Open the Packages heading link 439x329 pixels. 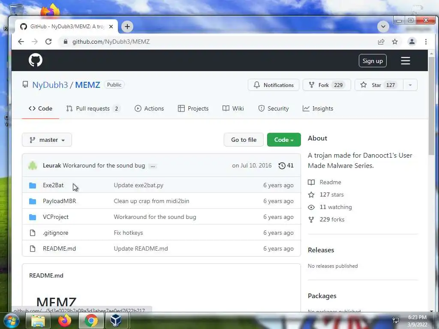[322, 296]
